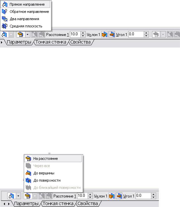Decrease 'Угол 1' with down arrow, lower bar
Viewport: 180px width, 207px height.
[x=154, y=197]
